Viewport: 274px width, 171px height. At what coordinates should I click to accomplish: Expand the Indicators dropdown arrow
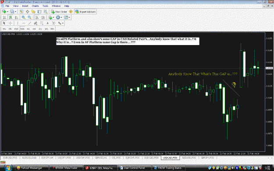point(53,17)
